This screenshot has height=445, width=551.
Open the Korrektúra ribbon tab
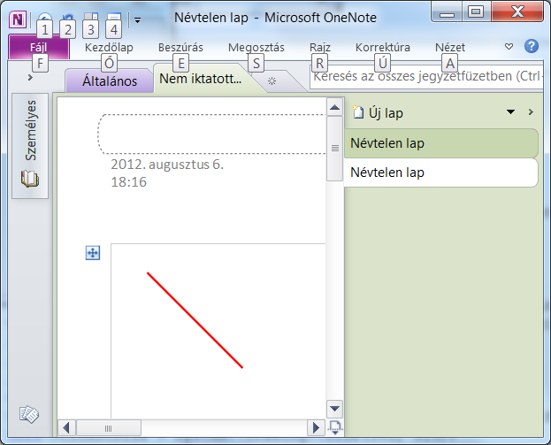pyautogui.click(x=383, y=48)
